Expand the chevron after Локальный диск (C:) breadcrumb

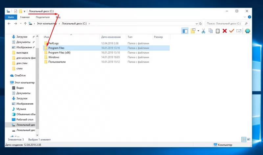pos(89,24)
